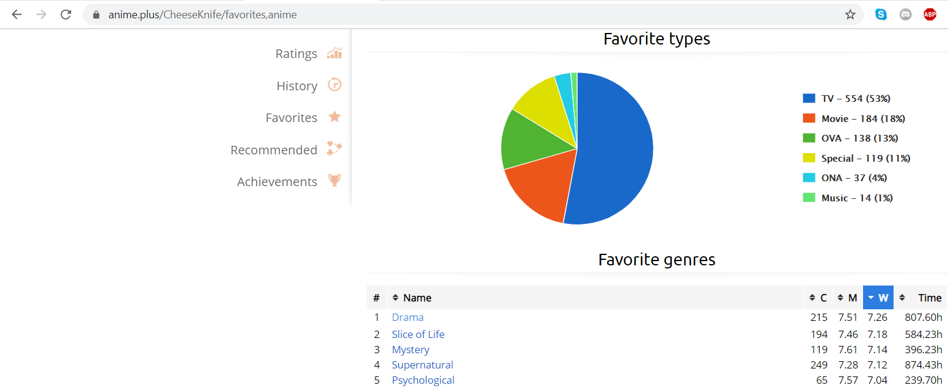Toggle sort direction on W column
Viewport: 948px width, 388px height.
878,298
